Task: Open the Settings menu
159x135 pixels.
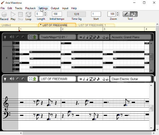Action: click(43, 8)
